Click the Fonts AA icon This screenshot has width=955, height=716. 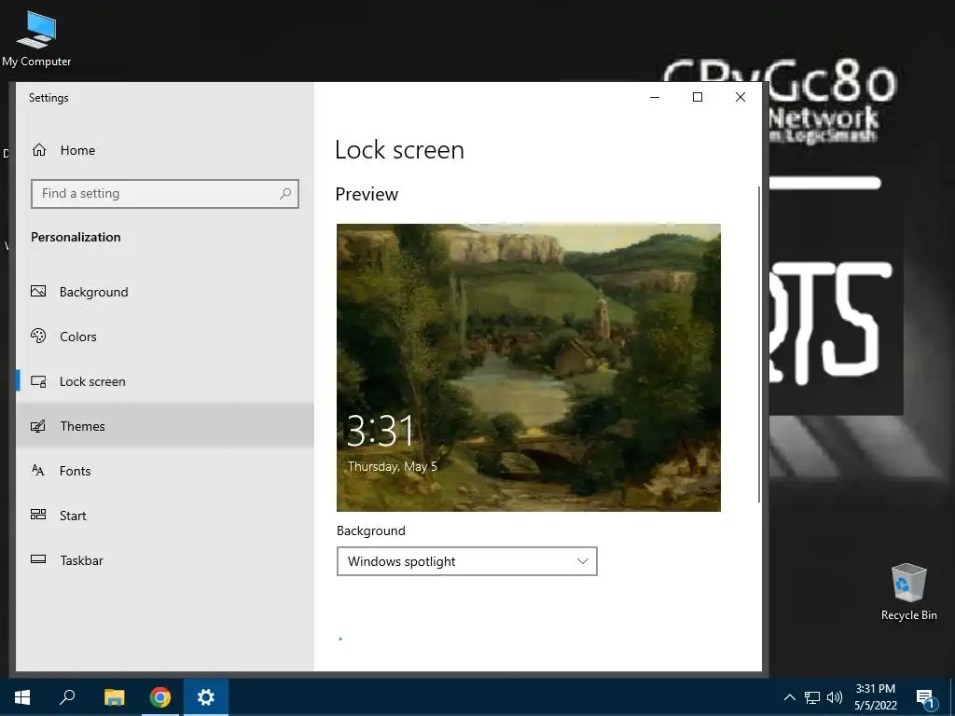[x=37, y=470]
